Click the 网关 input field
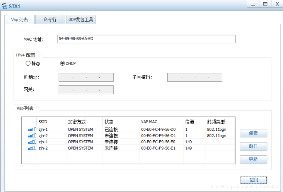Screen dimensions: 283x192 pyautogui.click(x=86, y=90)
